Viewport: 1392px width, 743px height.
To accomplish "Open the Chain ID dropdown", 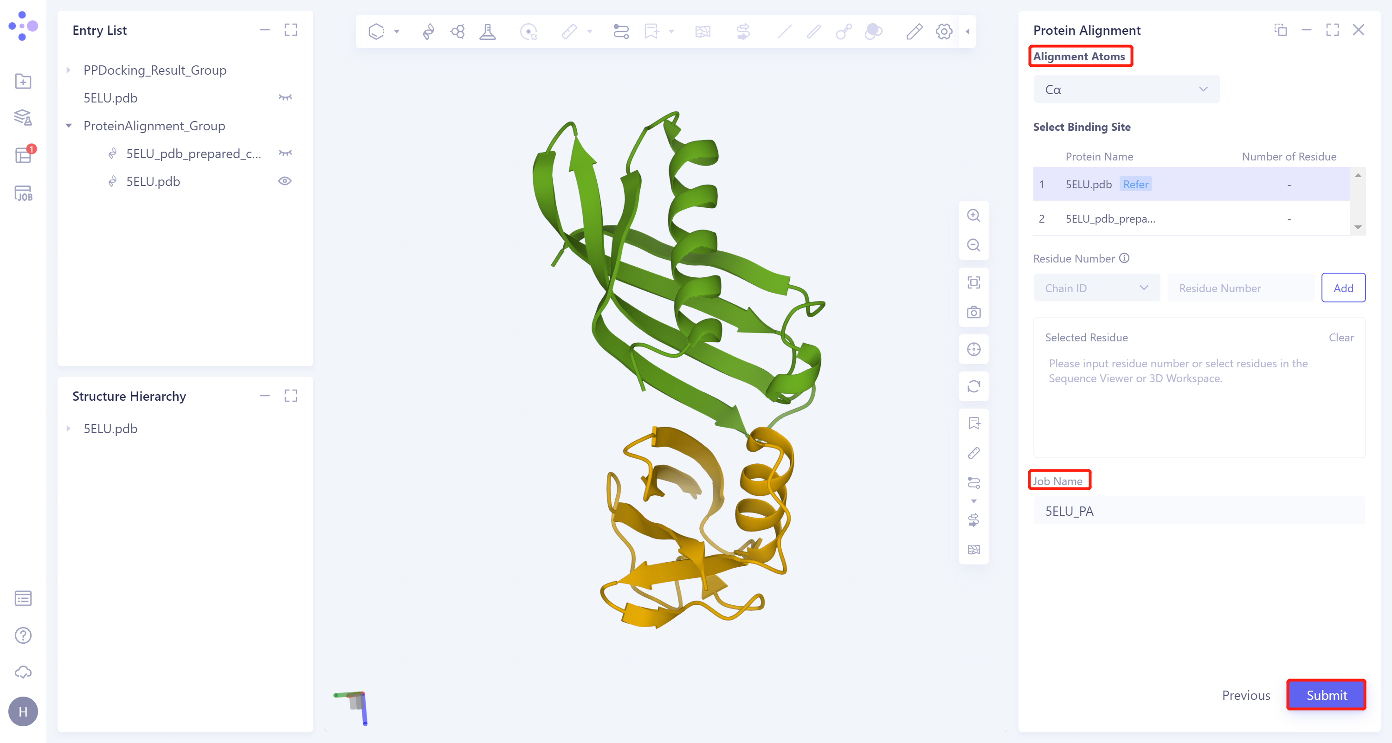I will click(x=1096, y=288).
